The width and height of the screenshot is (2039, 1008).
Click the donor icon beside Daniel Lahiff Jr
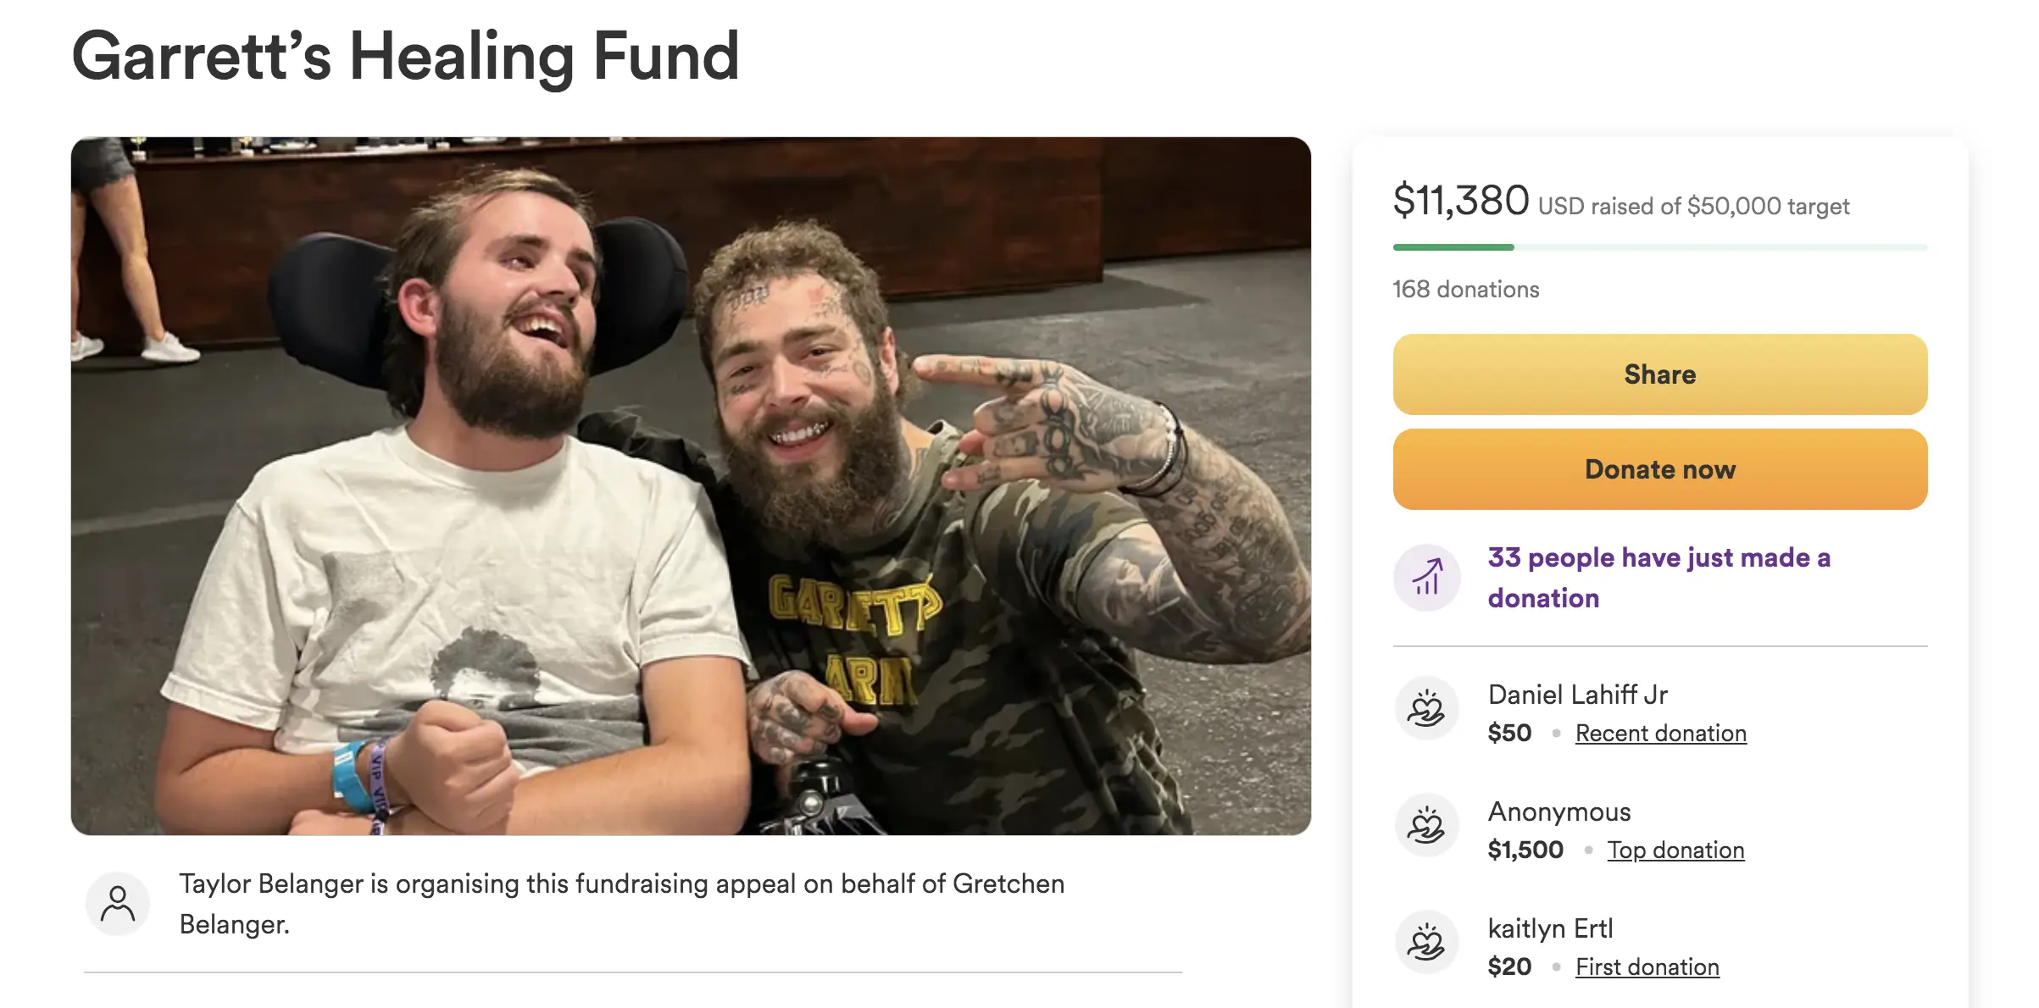[1426, 708]
